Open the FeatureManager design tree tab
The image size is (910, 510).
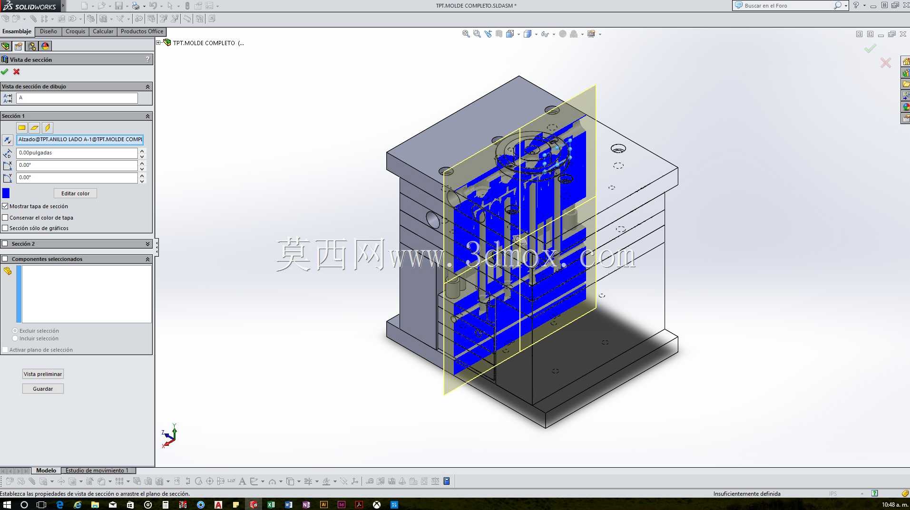point(5,46)
